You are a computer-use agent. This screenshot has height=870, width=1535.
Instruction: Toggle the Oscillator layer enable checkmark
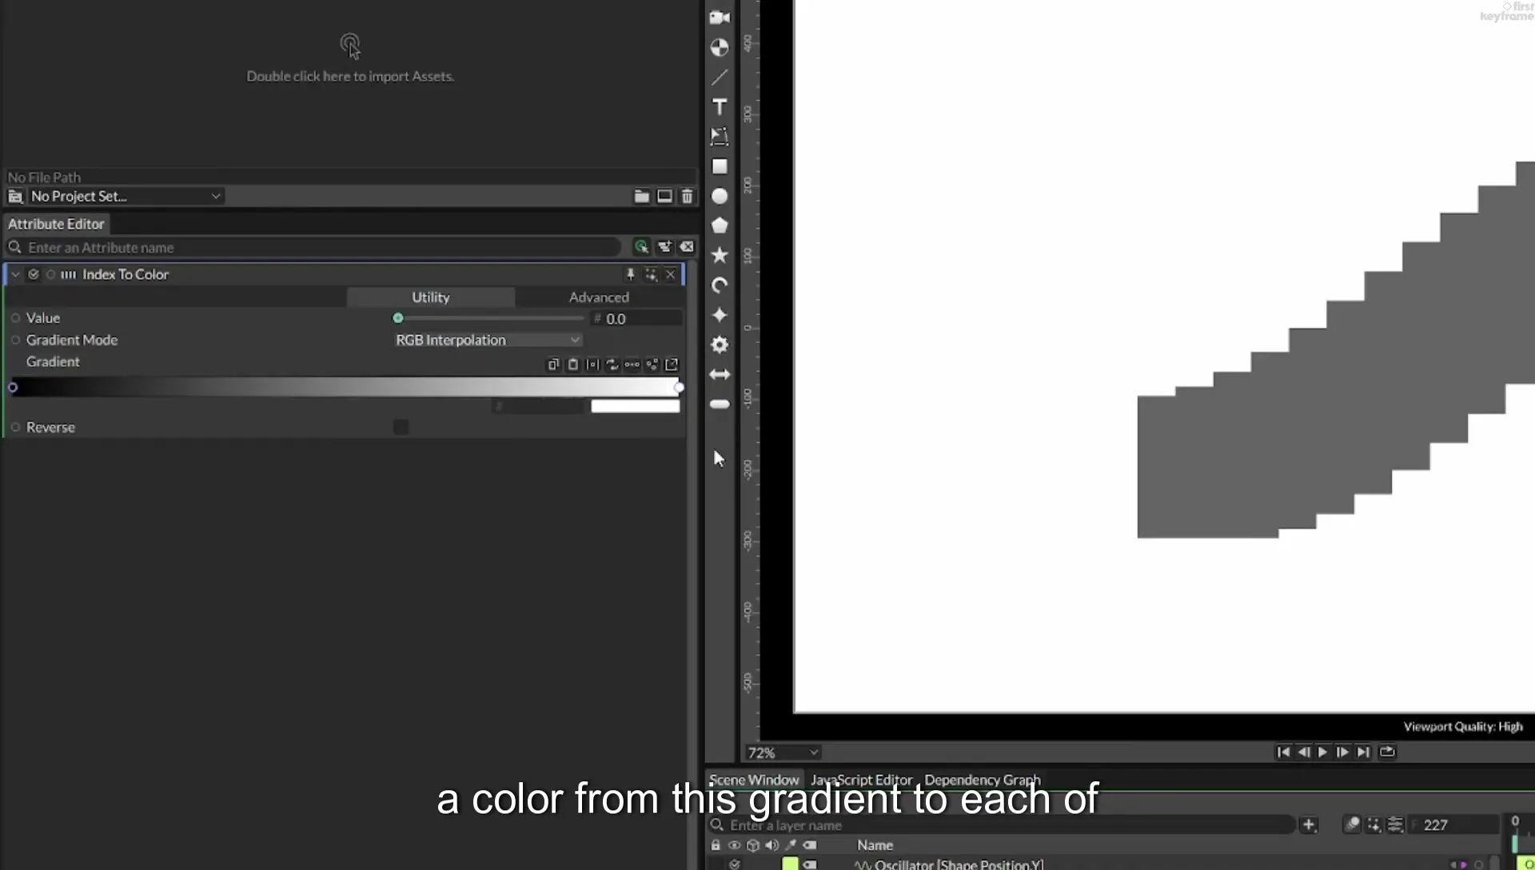tap(735, 864)
